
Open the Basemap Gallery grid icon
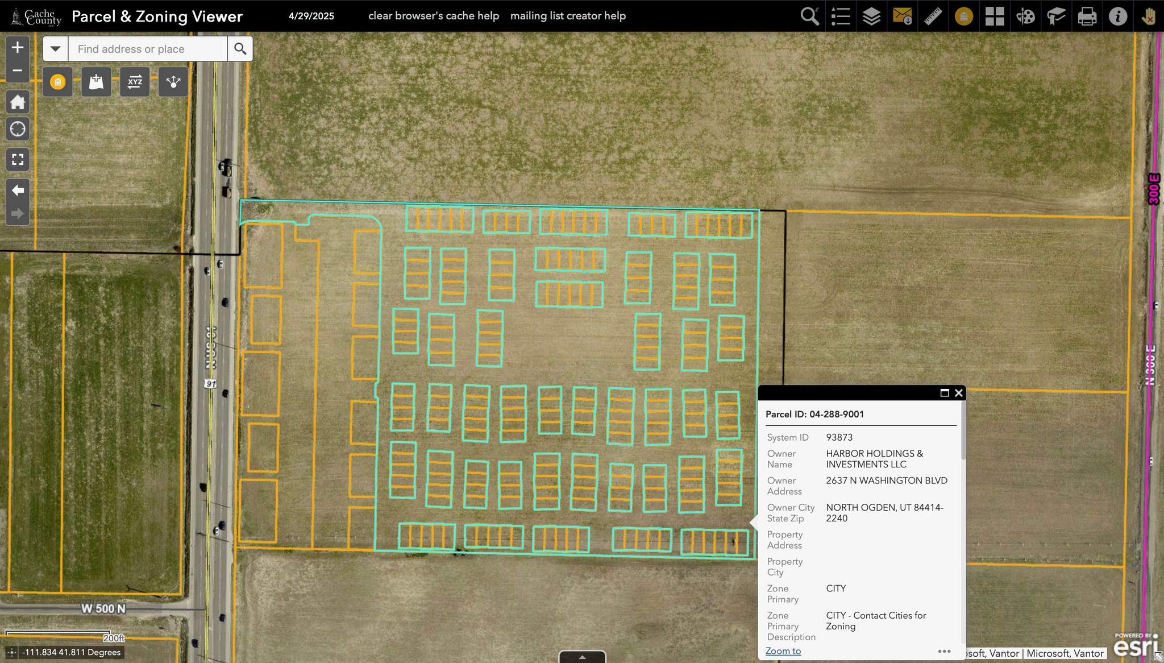(995, 16)
